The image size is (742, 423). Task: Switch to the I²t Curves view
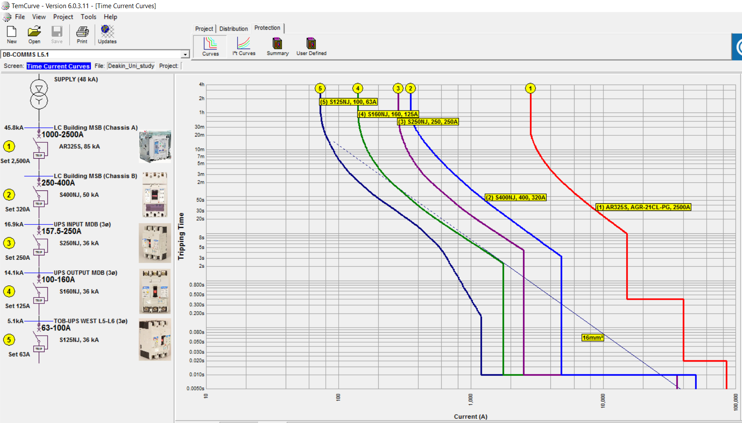(243, 45)
